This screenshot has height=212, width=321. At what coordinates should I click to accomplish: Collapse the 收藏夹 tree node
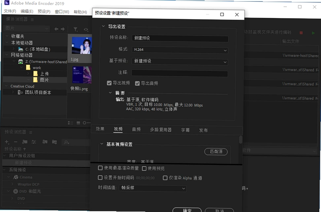point(7,36)
